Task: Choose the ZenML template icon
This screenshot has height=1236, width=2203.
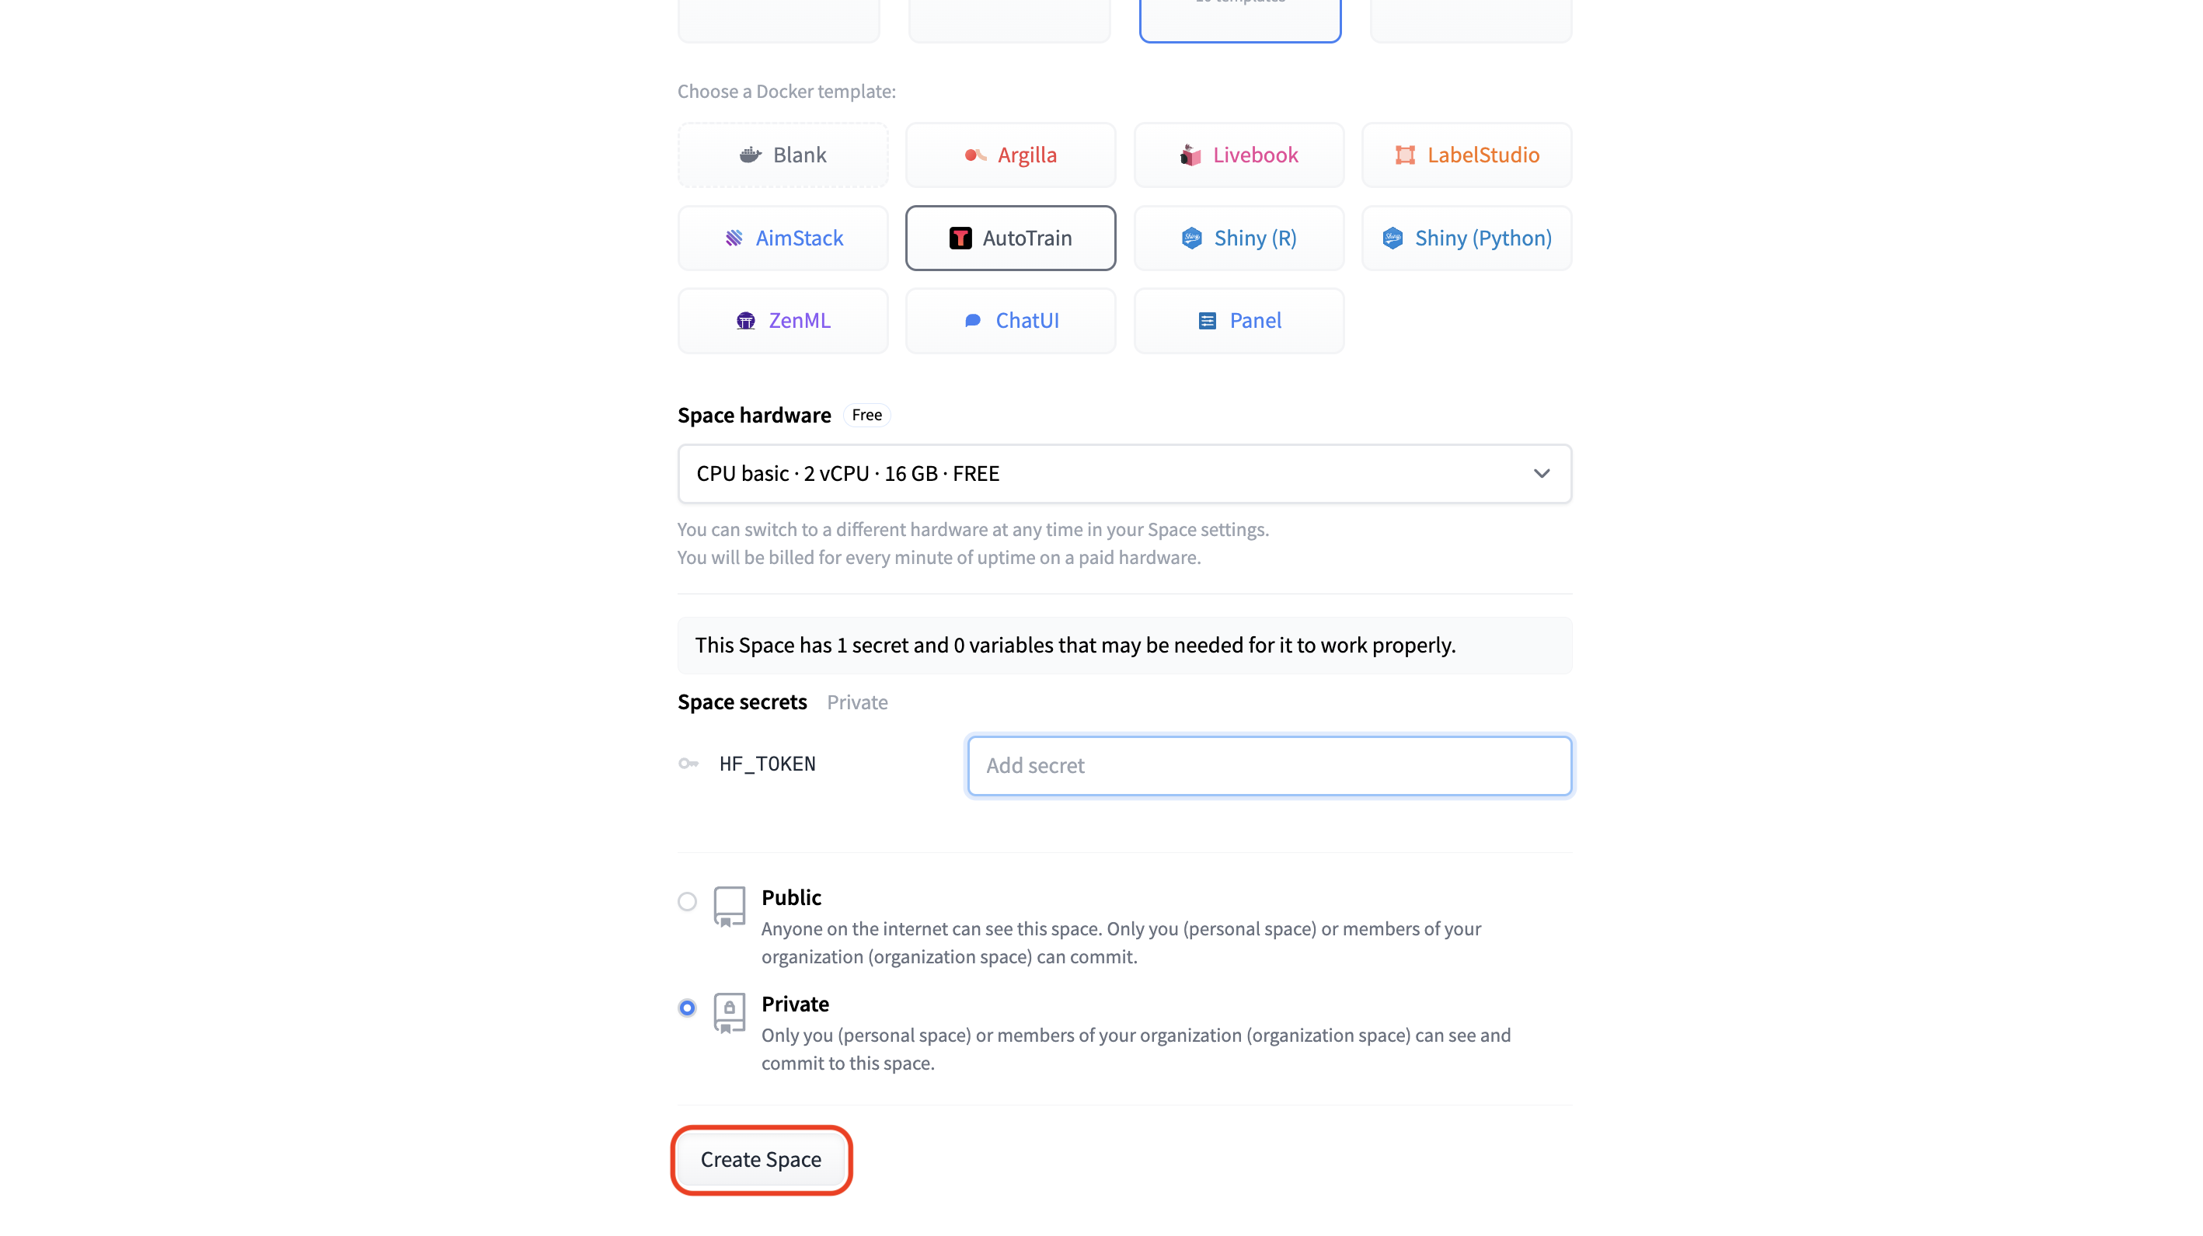Action: [746, 321]
